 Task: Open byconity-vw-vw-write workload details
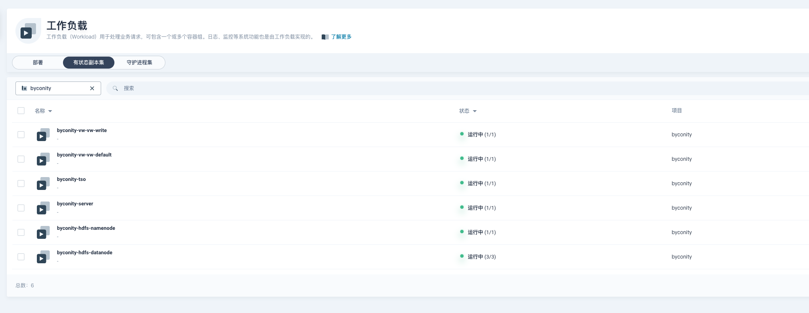pyautogui.click(x=82, y=130)
